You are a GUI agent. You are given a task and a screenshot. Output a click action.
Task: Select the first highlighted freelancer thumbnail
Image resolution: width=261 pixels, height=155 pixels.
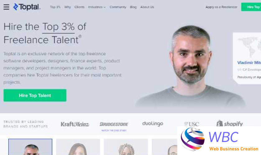30,147
